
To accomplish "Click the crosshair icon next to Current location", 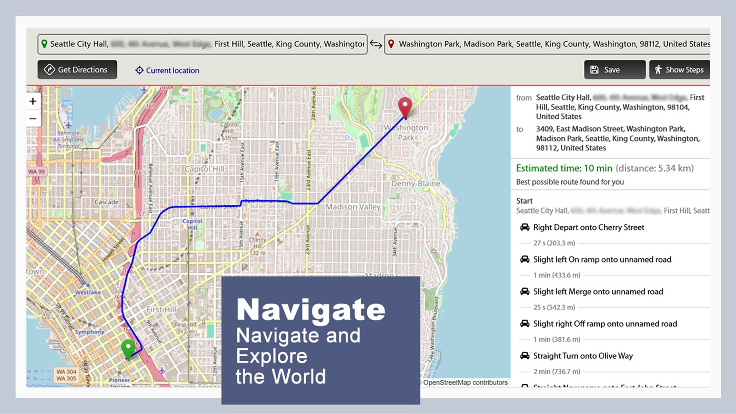I will (x=139, y=70).
